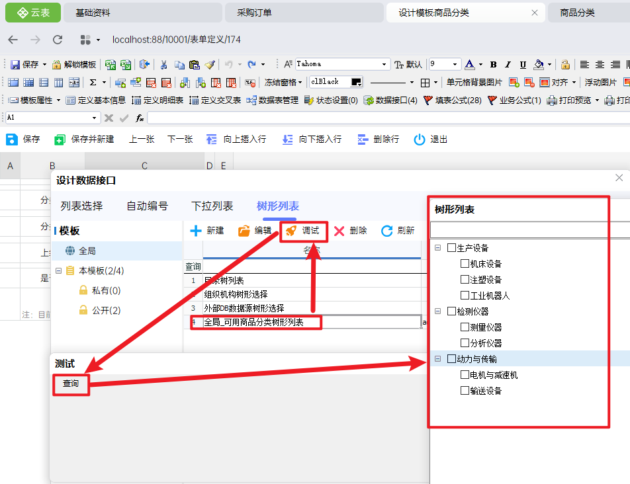
Task: Check the 分析仪器 checkbox
Action: click(465, 343)
